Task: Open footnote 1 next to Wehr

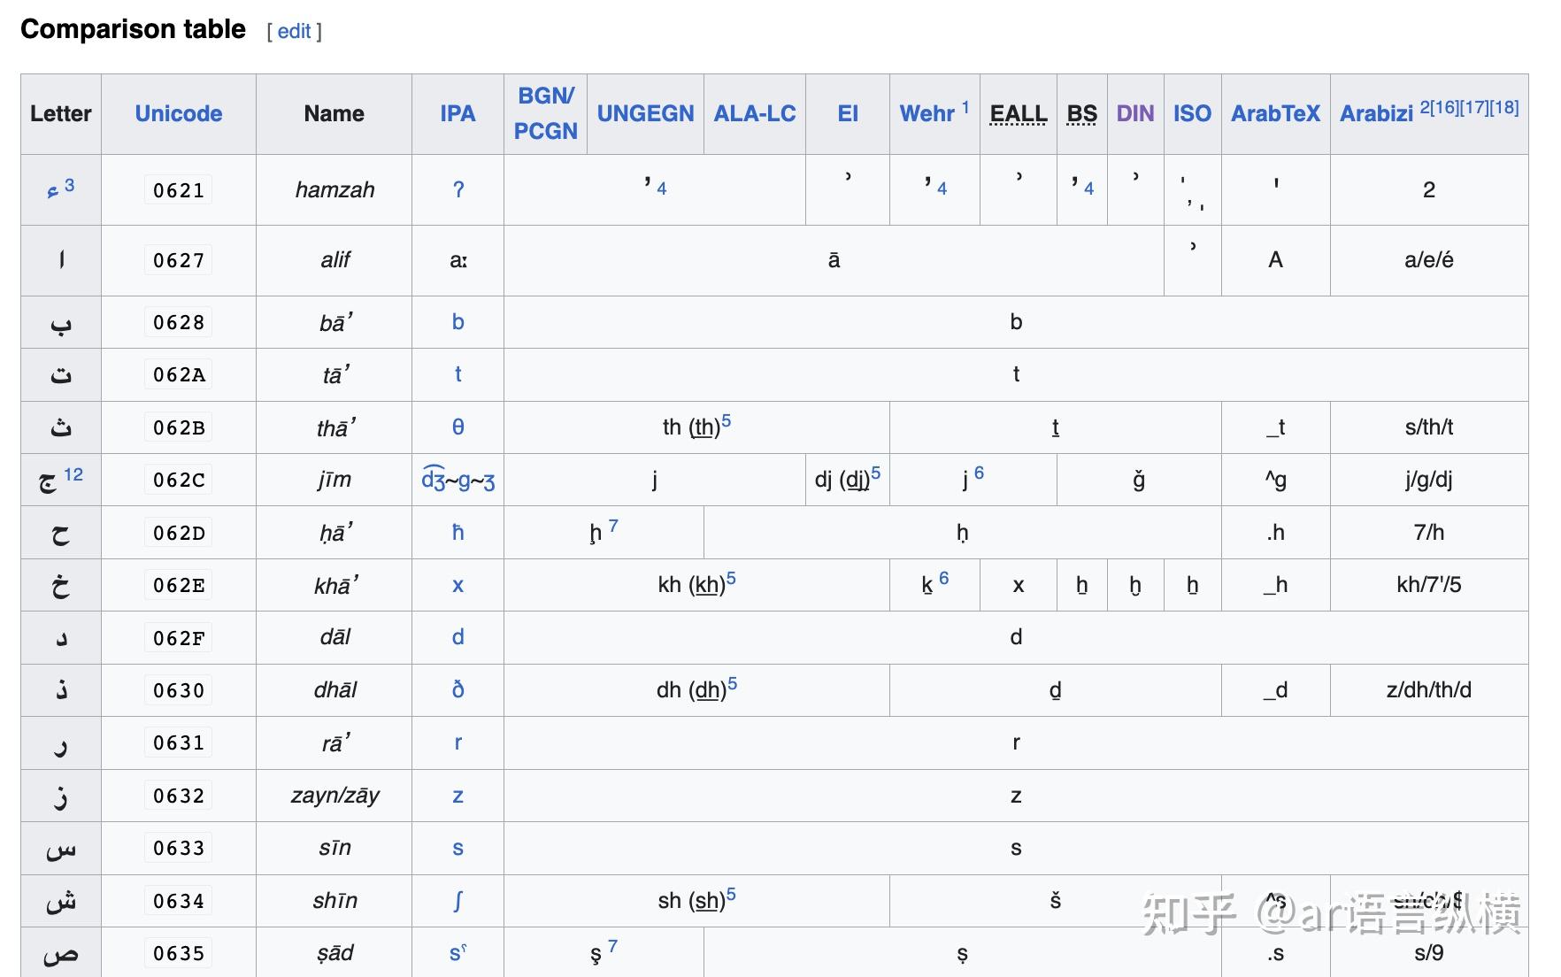Action: click(x=965, y=106)
